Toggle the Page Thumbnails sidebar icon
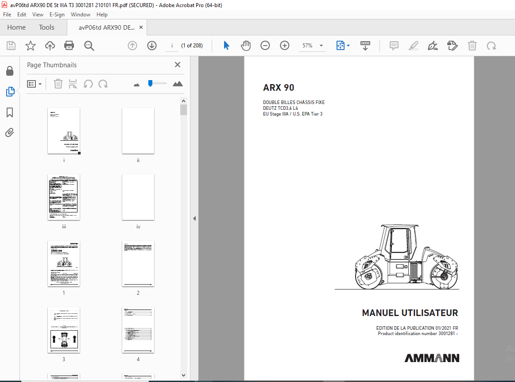This screenshot has width=515, height=382. [10, 92]
